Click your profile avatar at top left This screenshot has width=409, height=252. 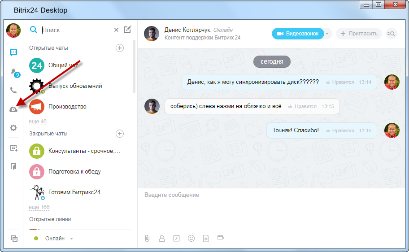click(13, 30)
